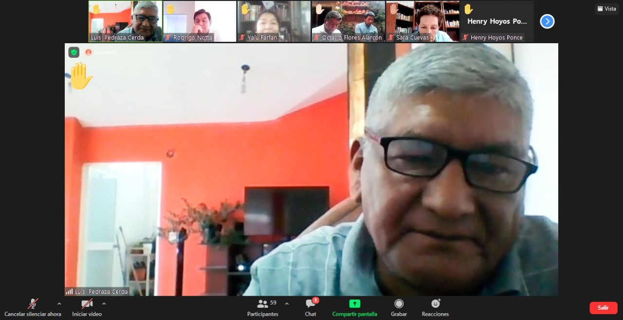This screenshot has height=320, width=623.
Task: Expand audio options arrow beside microphone
Action: pos(59,304)
